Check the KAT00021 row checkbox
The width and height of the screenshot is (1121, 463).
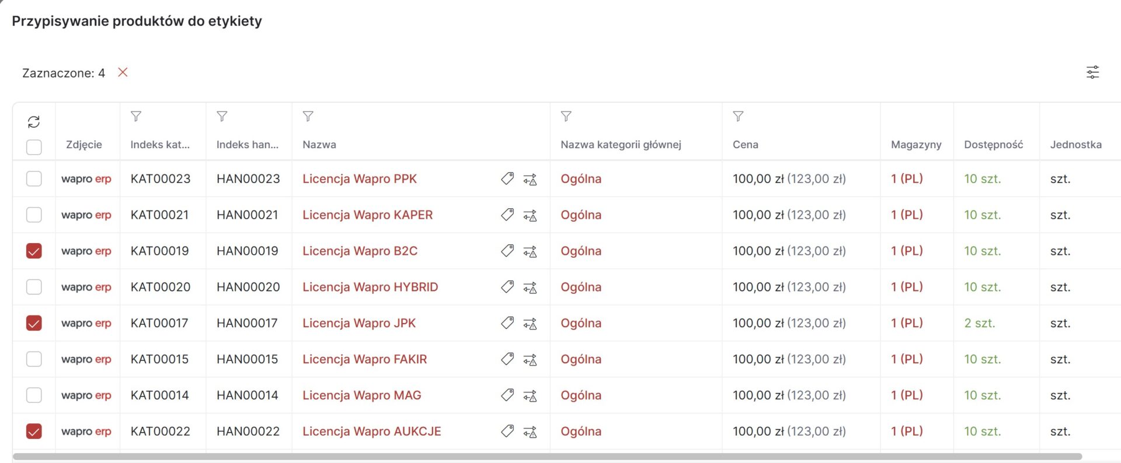pyautogui.click(x=34, y=215)
